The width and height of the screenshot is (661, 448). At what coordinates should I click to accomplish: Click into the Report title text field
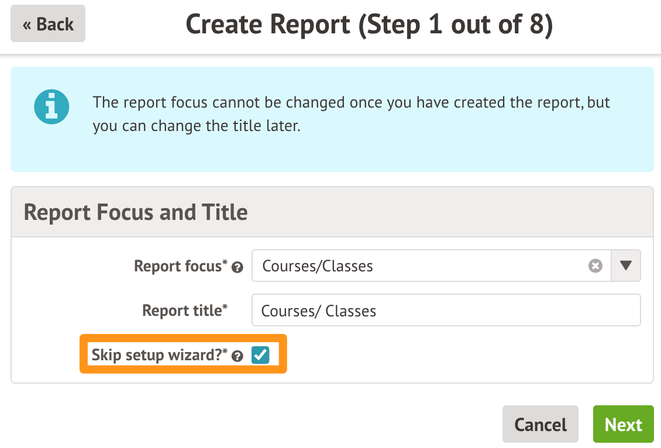[446, 310]
